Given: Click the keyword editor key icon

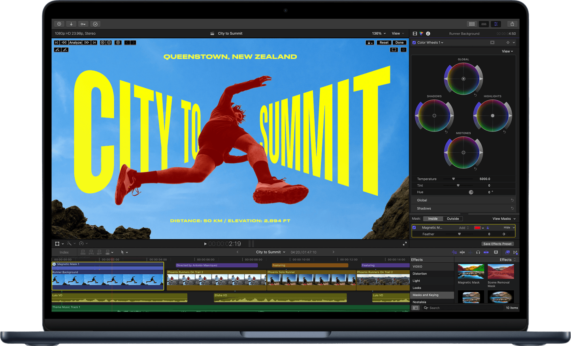Looking at the screenshot, I should coord(83,24).
